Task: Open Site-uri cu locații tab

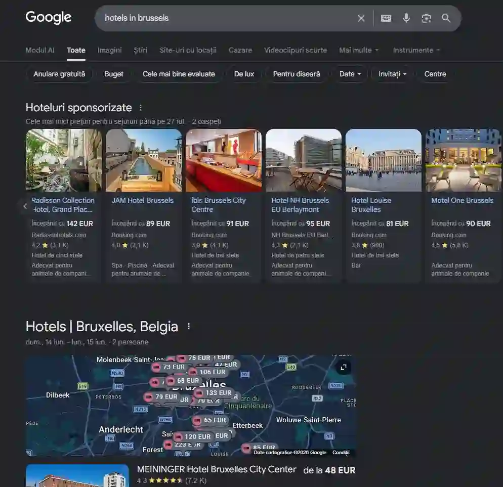Action: [x=188, y=51]
